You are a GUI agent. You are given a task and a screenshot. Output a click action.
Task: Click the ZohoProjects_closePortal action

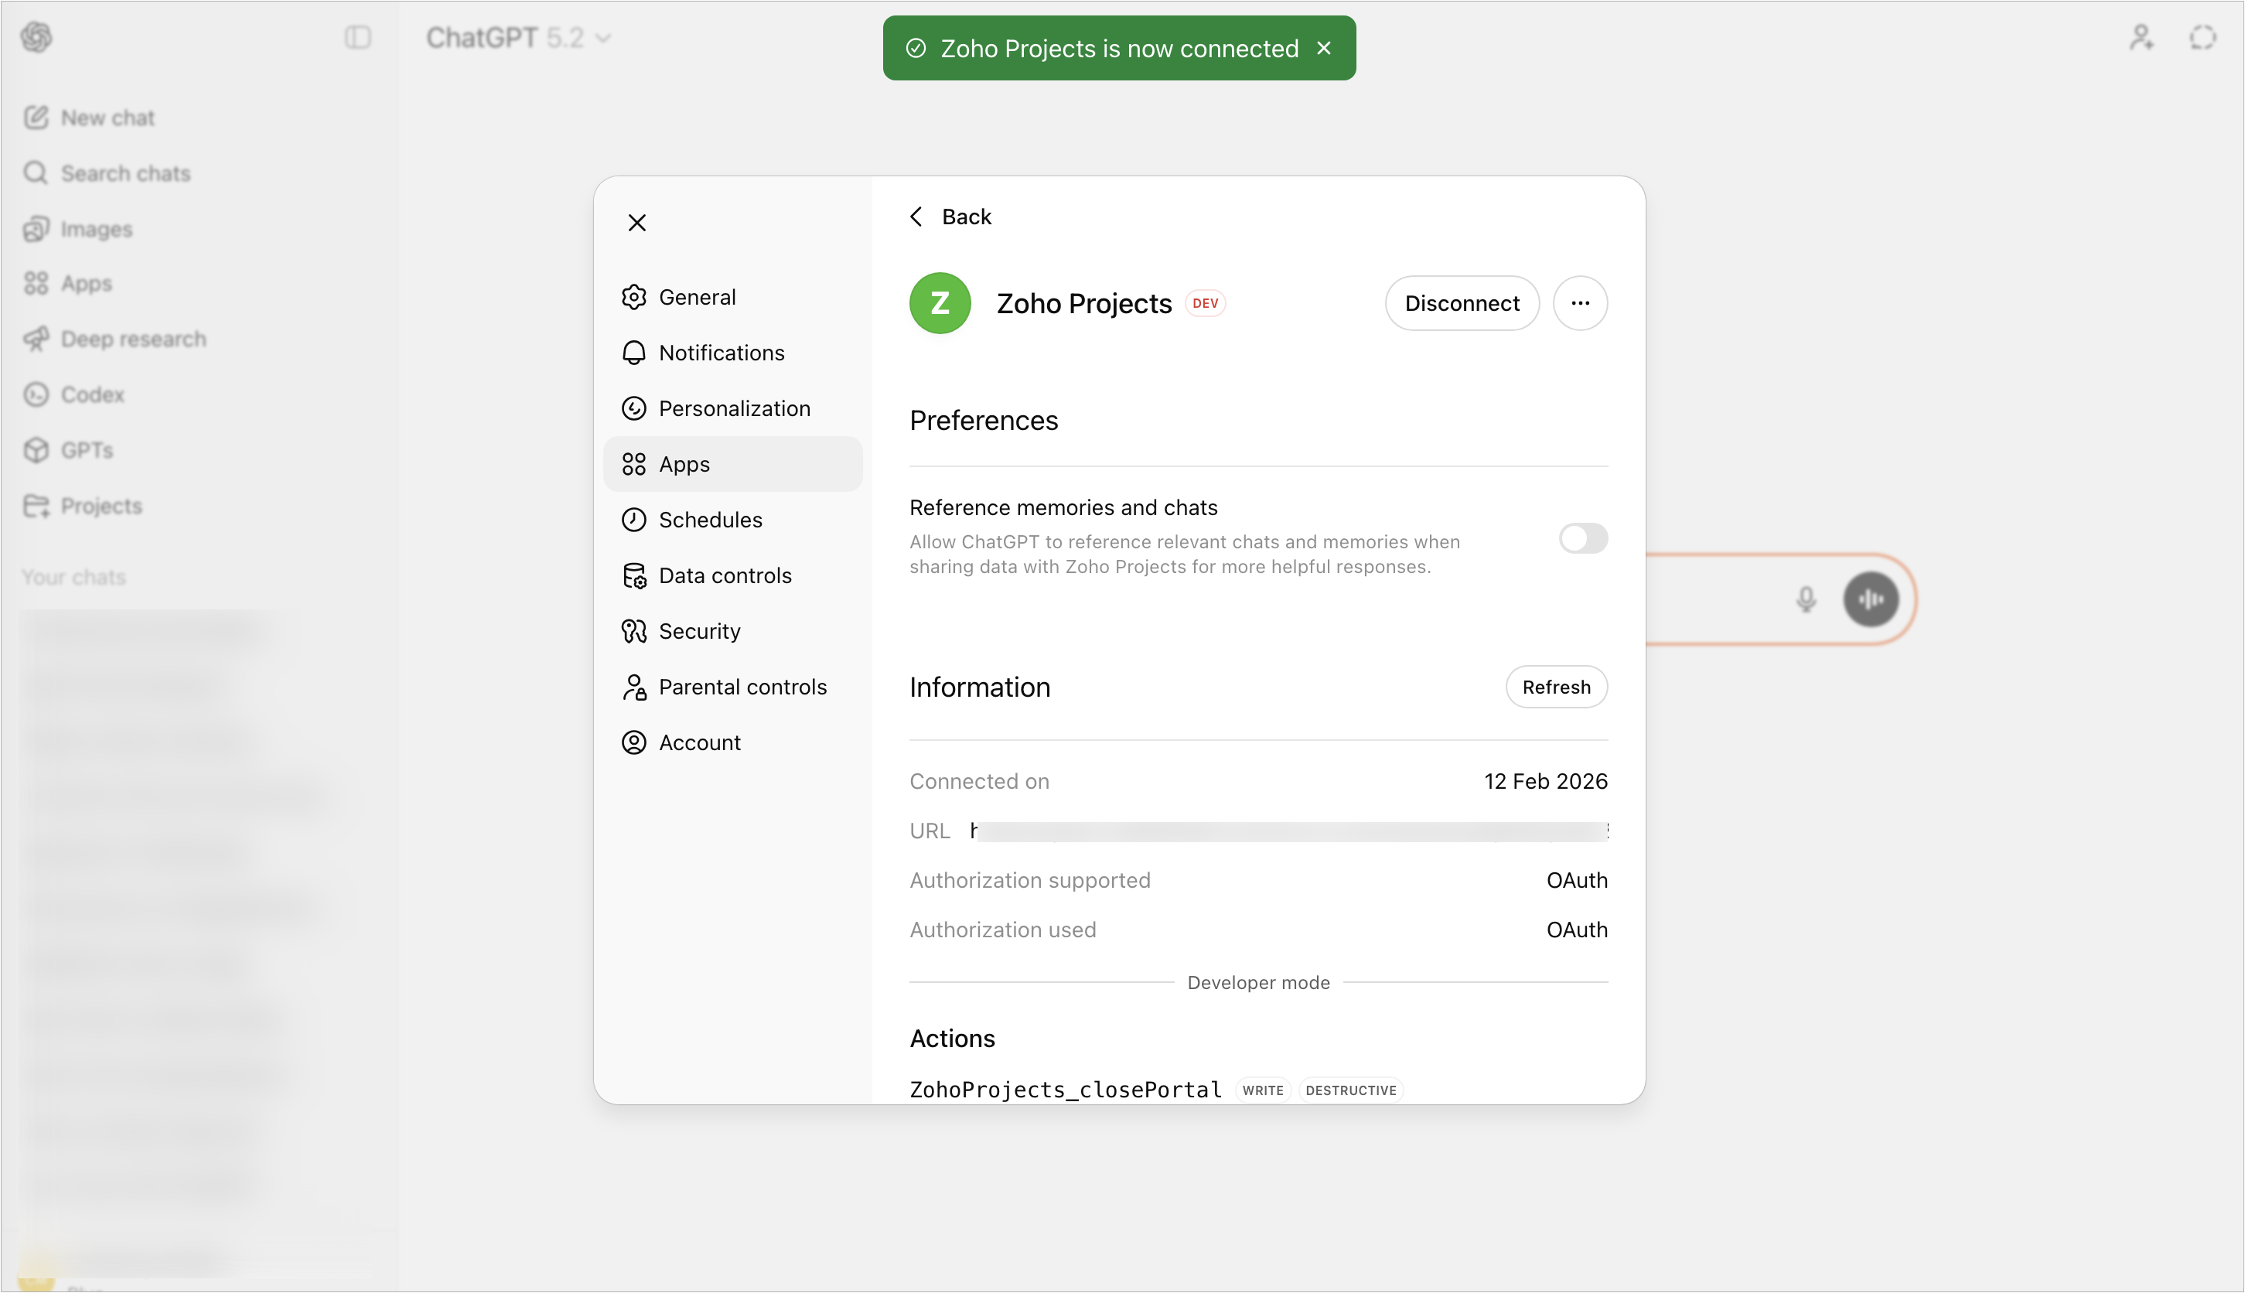pyautogui.click(x=1065, y=1090)
